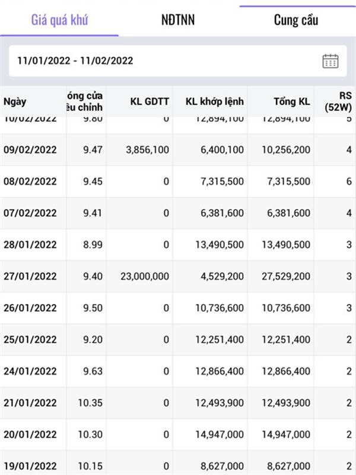Click the 10.35 closing price cell
Viewport: 356px width, 475px height.
click(x=90, y=403)
